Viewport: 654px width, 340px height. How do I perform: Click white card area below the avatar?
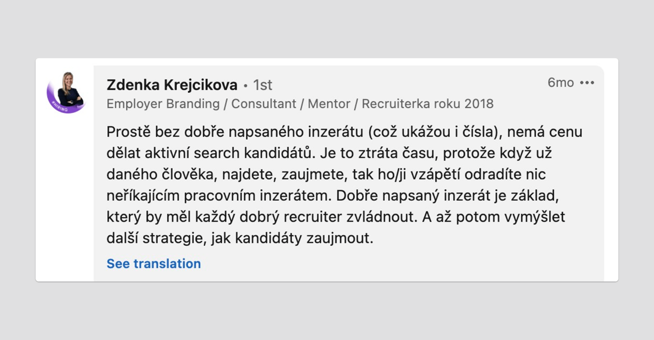pos(65,201)
